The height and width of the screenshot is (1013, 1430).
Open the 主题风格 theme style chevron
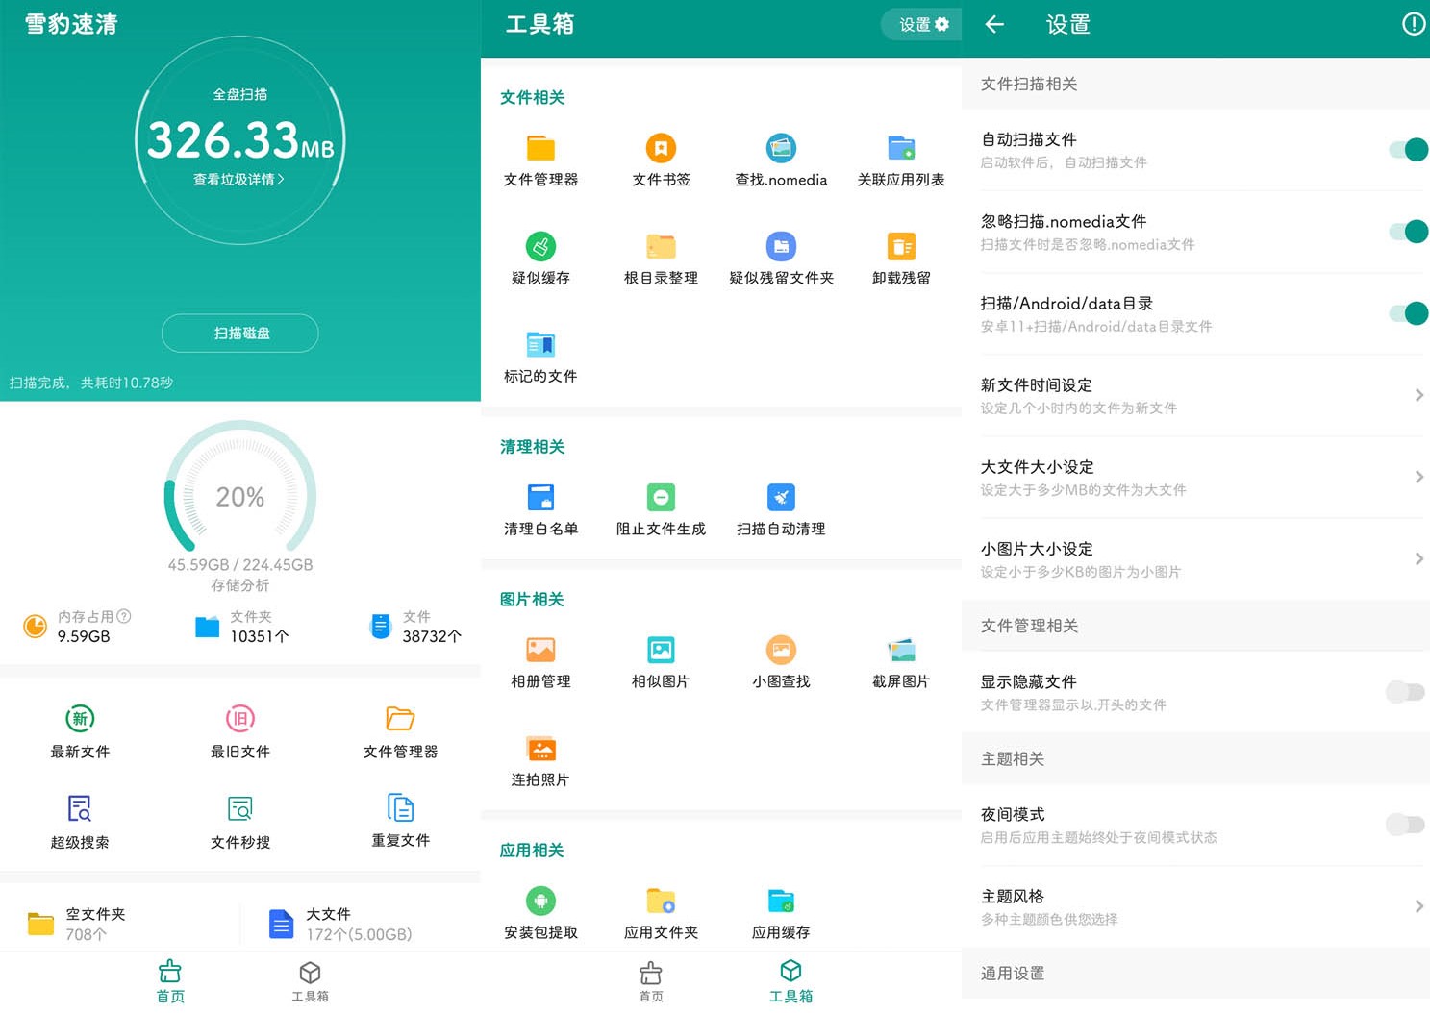1418,906
